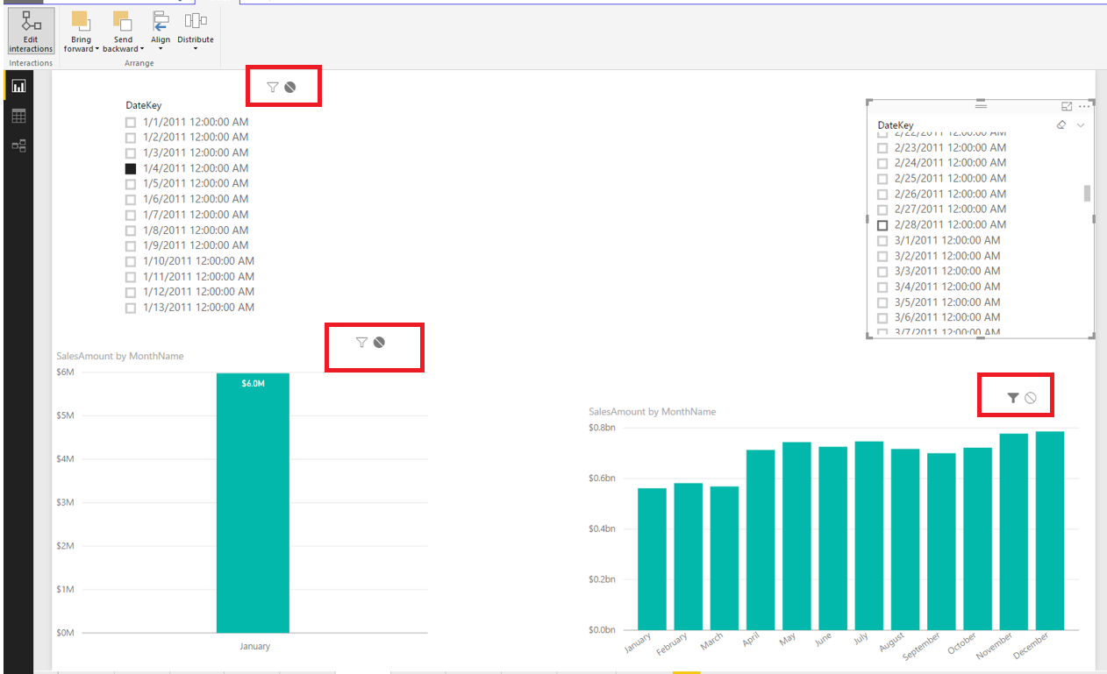Click focus mode icon on right slicer
The image size is (1107, 674).
pyautogui.click(x=1067, y=106)
